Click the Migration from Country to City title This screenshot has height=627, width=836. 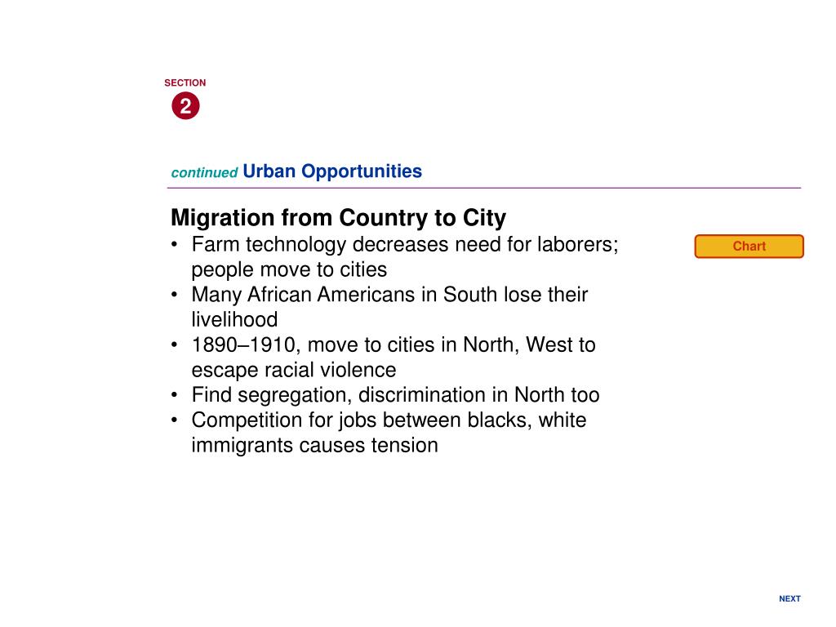338,217
